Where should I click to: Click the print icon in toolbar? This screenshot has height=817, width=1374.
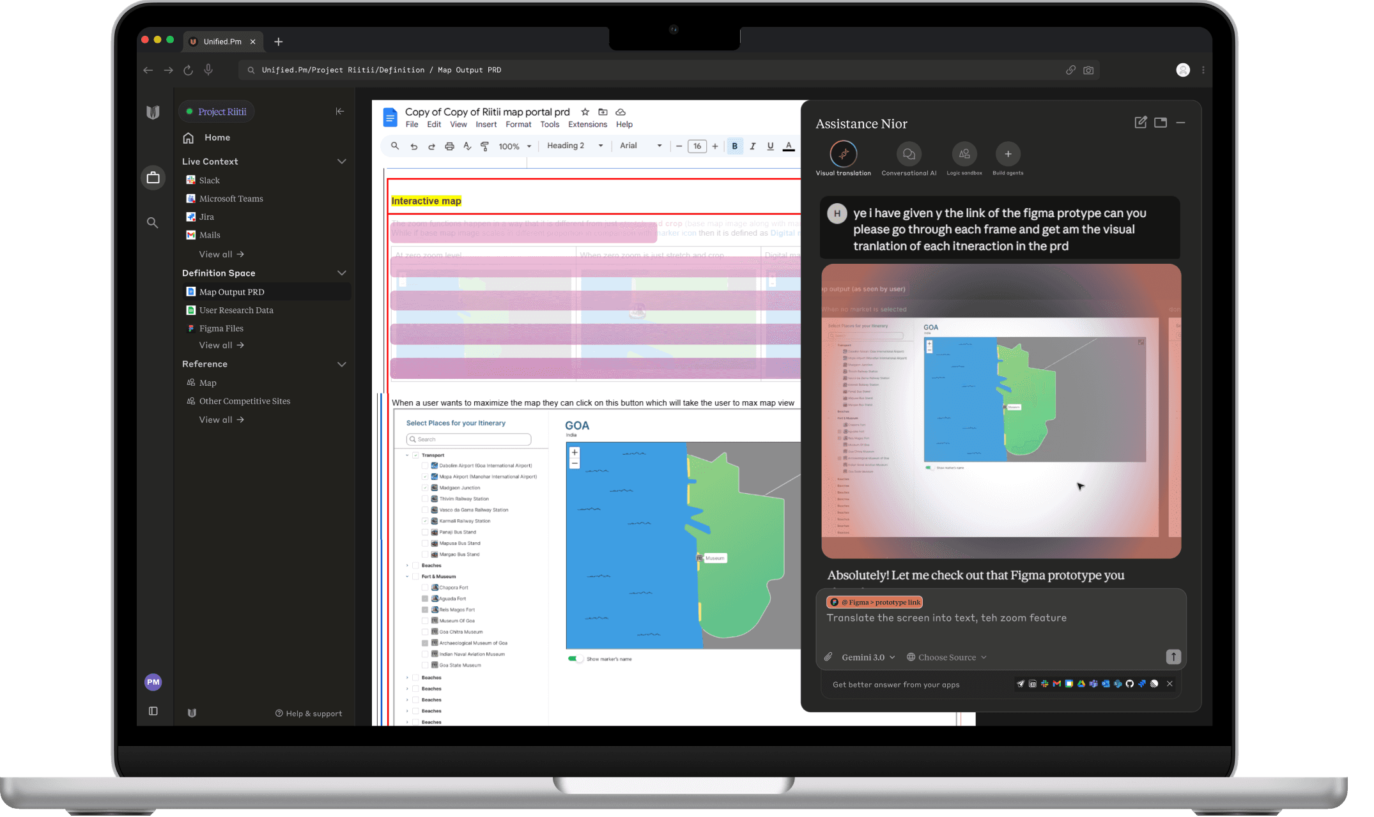click(x=449, y=146)
